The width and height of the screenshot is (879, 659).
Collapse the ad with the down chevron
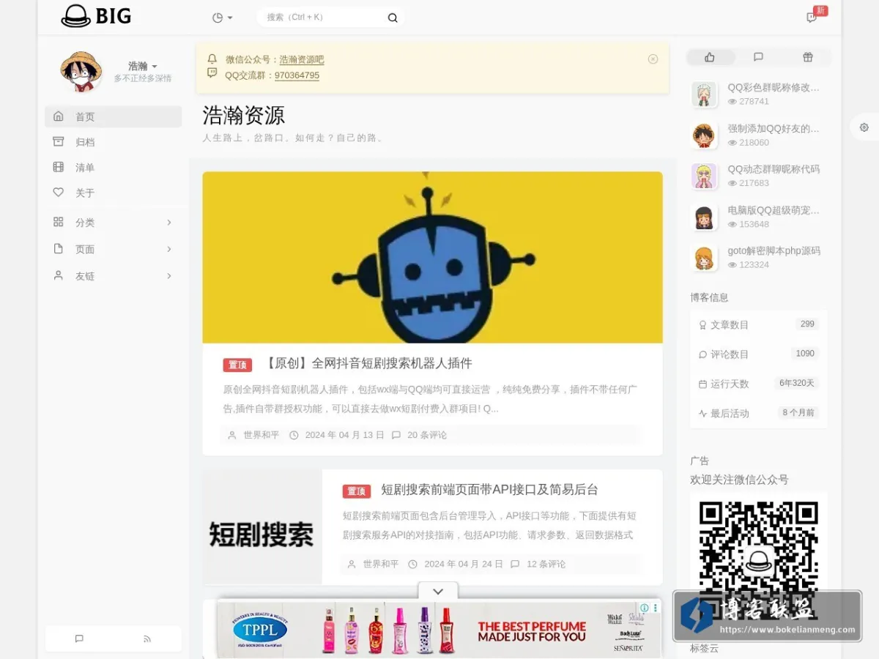pos(438,592)
